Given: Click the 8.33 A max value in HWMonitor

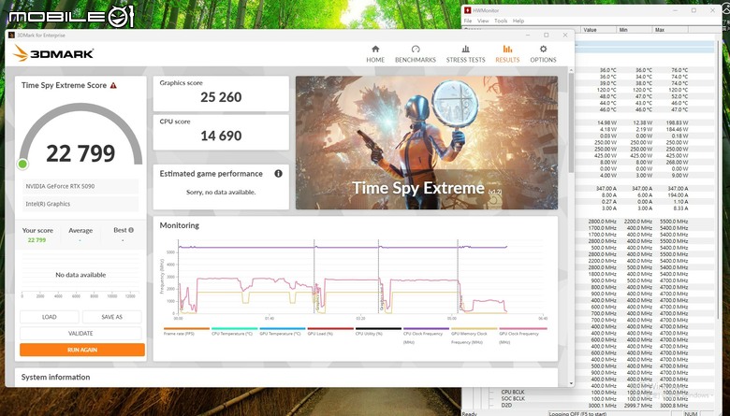Looking at the screenshot, I should pos(680,208).
